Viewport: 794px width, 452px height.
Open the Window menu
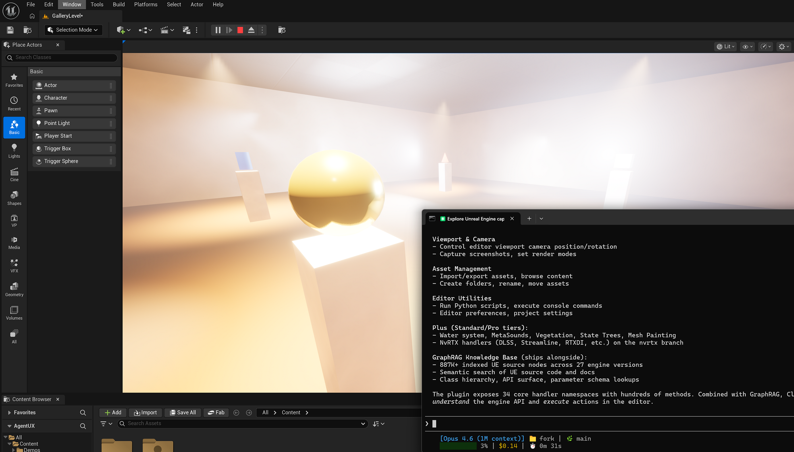[72, 4]
